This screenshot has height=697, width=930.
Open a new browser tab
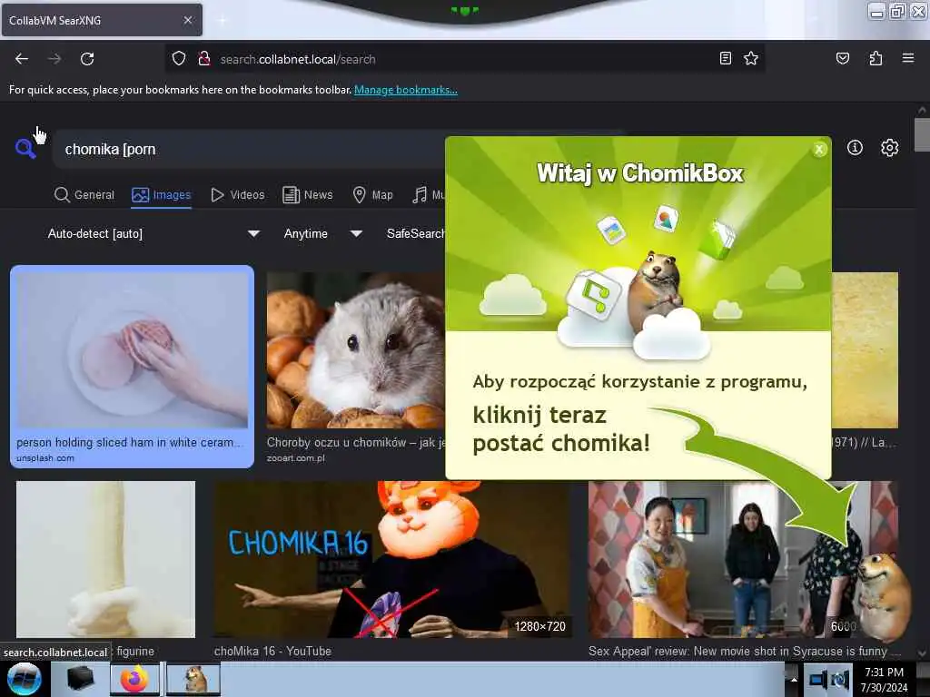point(222,21)
